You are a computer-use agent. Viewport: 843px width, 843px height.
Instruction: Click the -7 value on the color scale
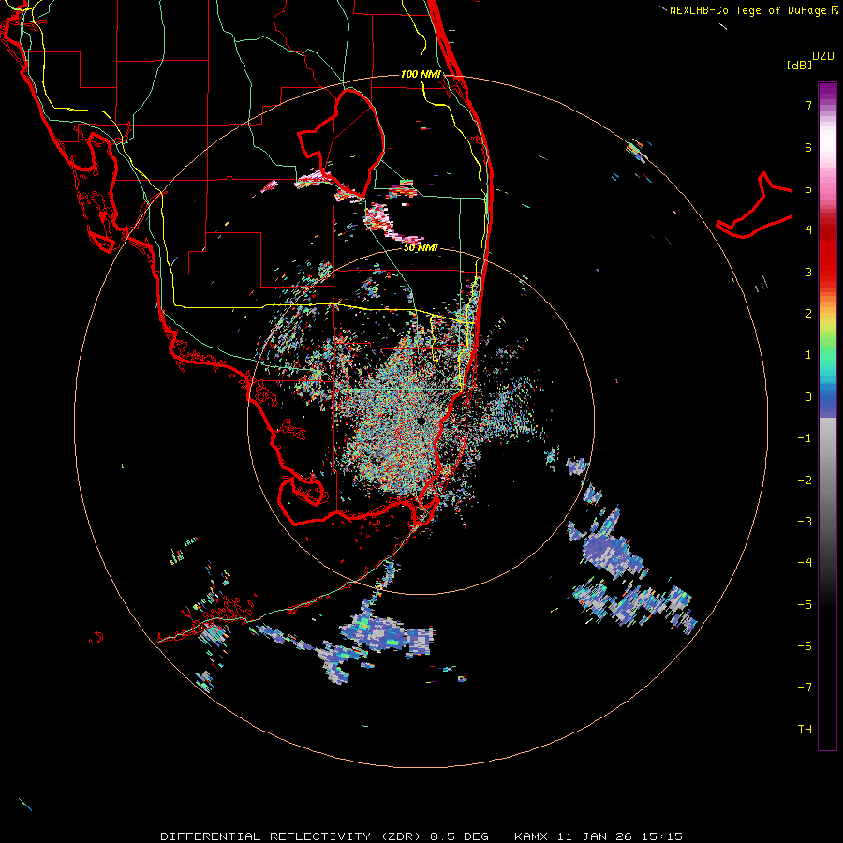click(x=805, y=688)
